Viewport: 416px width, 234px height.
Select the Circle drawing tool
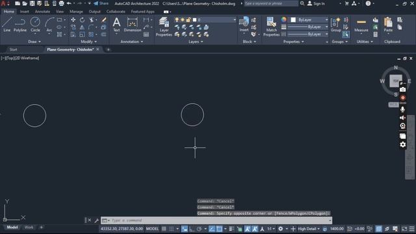35,25
